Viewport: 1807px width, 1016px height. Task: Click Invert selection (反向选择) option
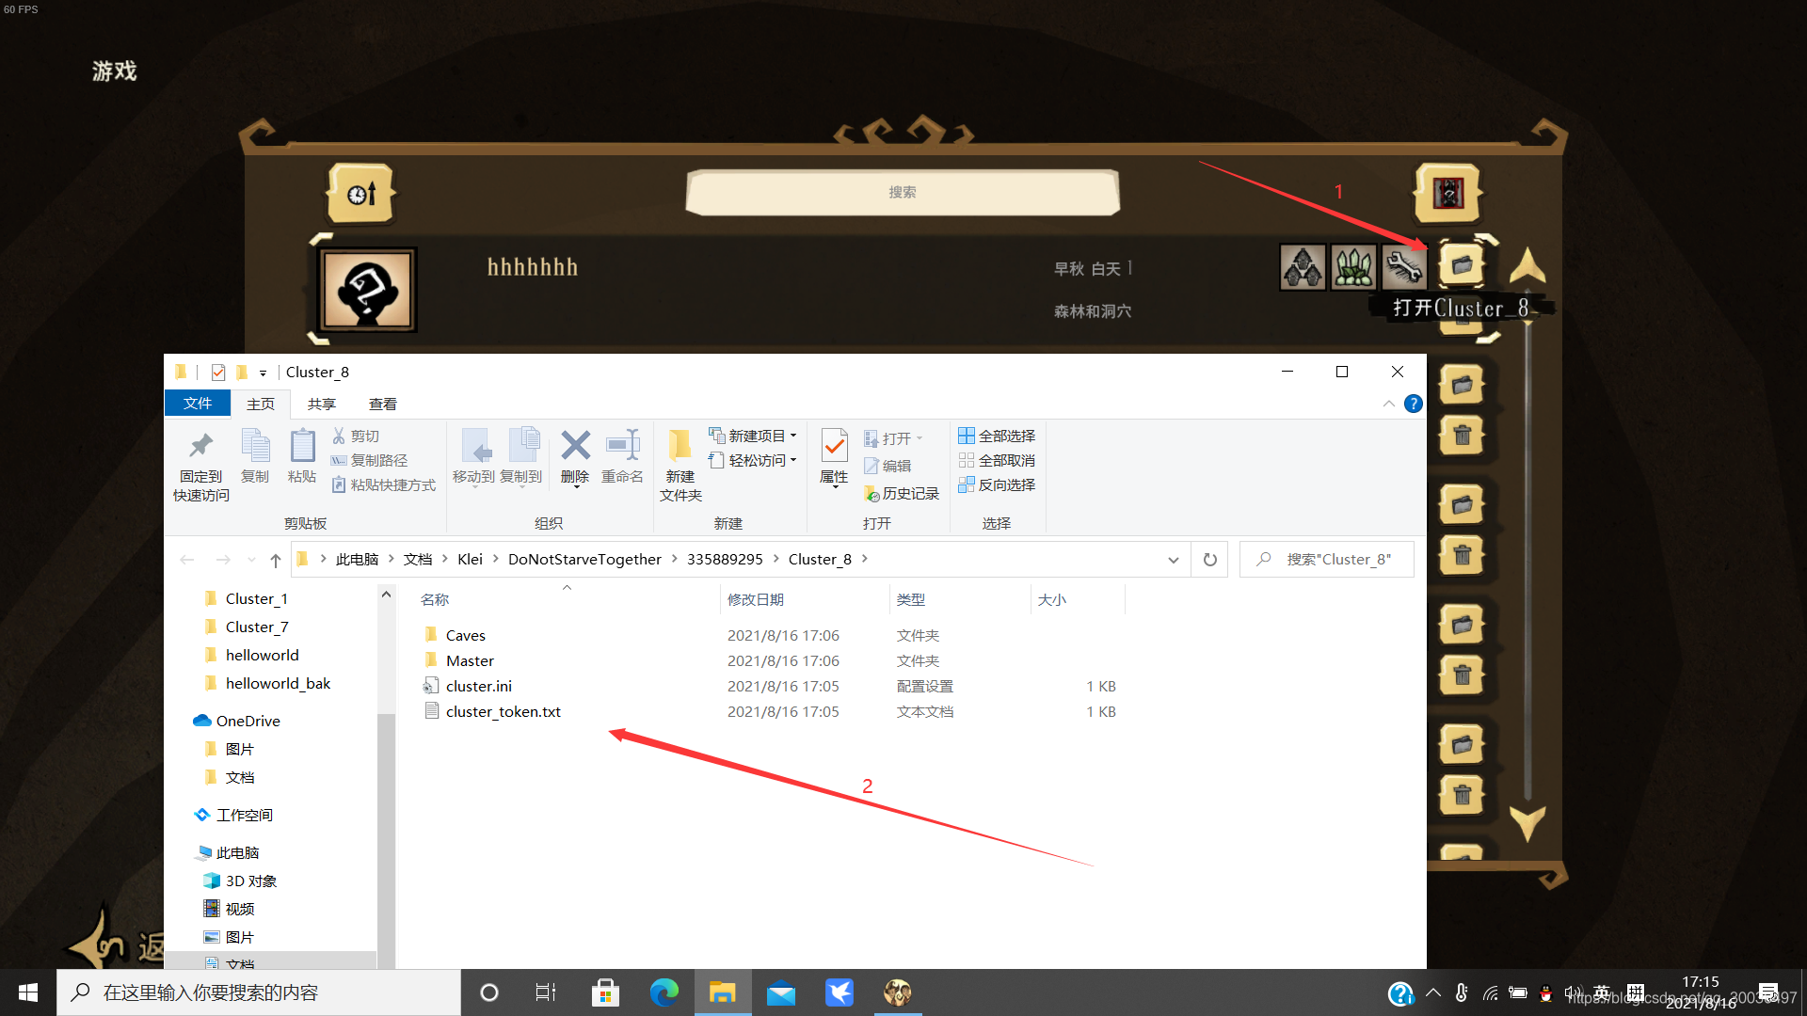997,484
